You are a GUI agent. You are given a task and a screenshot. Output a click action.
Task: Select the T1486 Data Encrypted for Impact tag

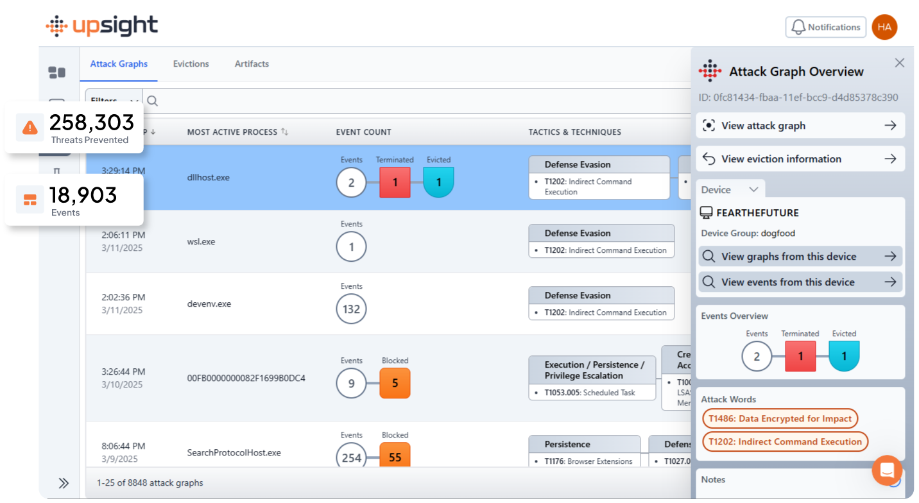780,419
